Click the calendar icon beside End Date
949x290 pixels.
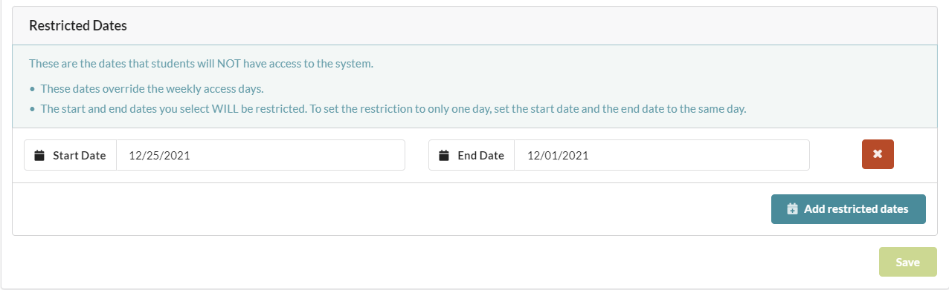coord(444,156)
